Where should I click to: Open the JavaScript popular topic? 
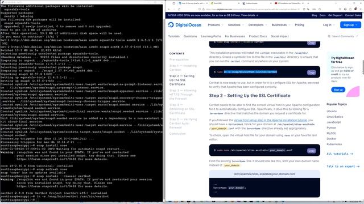coord(334,122)
